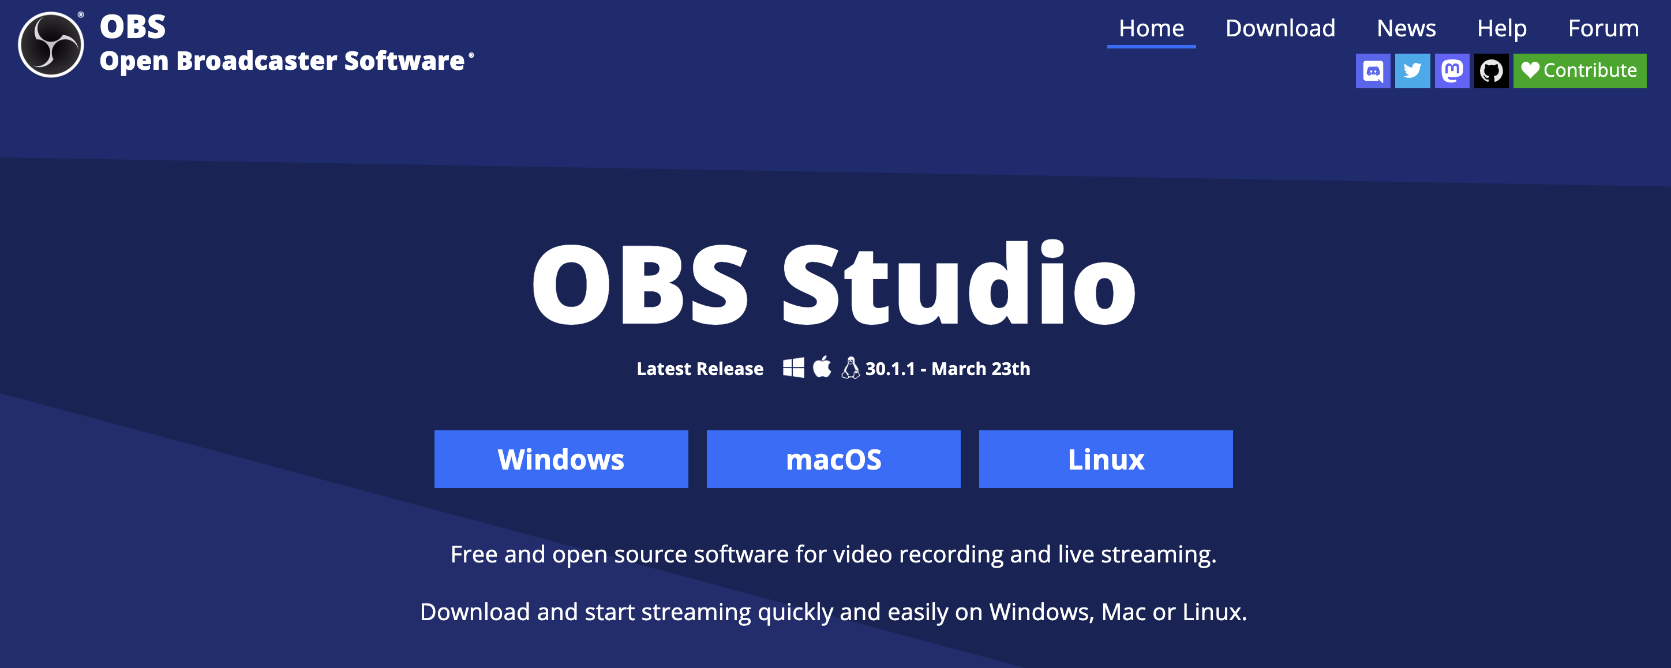Open the Mastodon icon link
Image resolution: width=1671 pixels, height=668 pixels.
click(x=1452, y=71)
